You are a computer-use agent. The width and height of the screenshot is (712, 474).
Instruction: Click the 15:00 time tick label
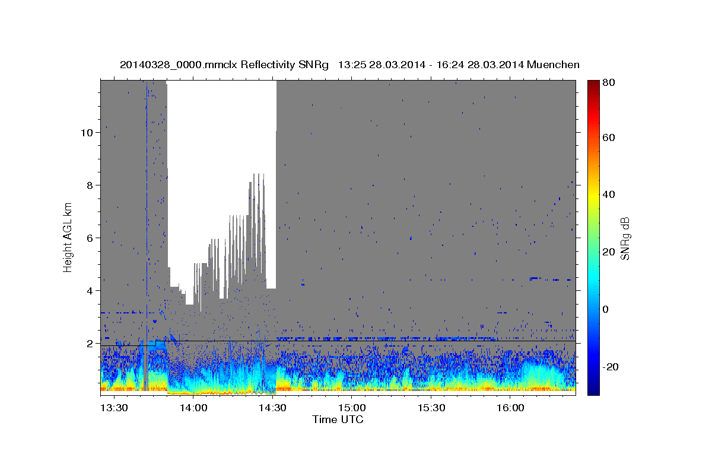click(x=351, y=408)
